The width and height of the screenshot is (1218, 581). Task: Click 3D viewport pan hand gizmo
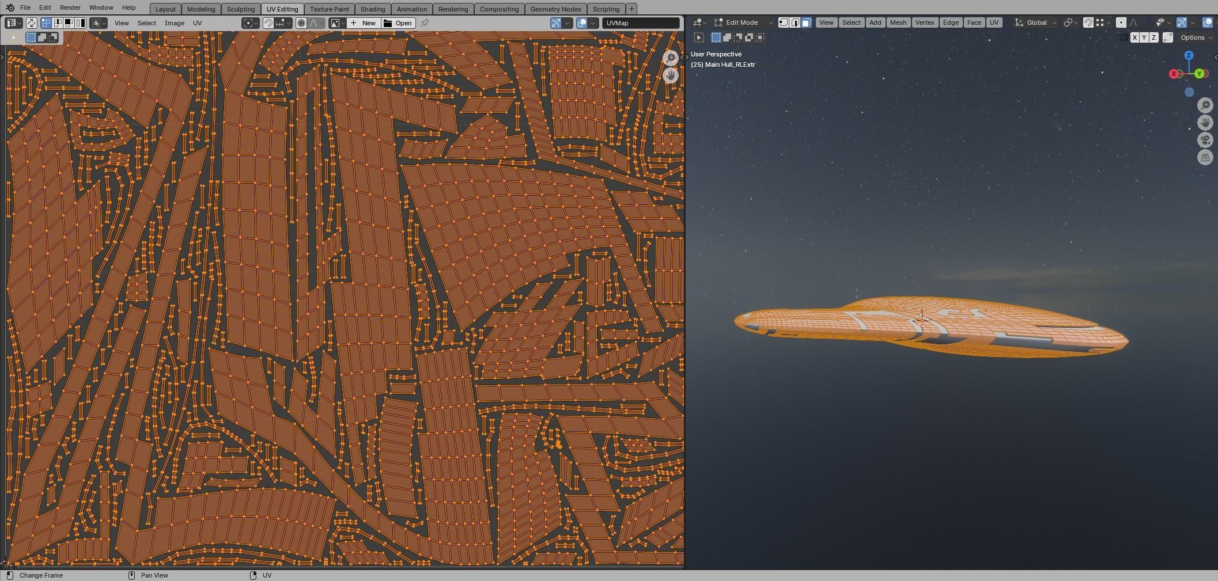click(1205, 123)
